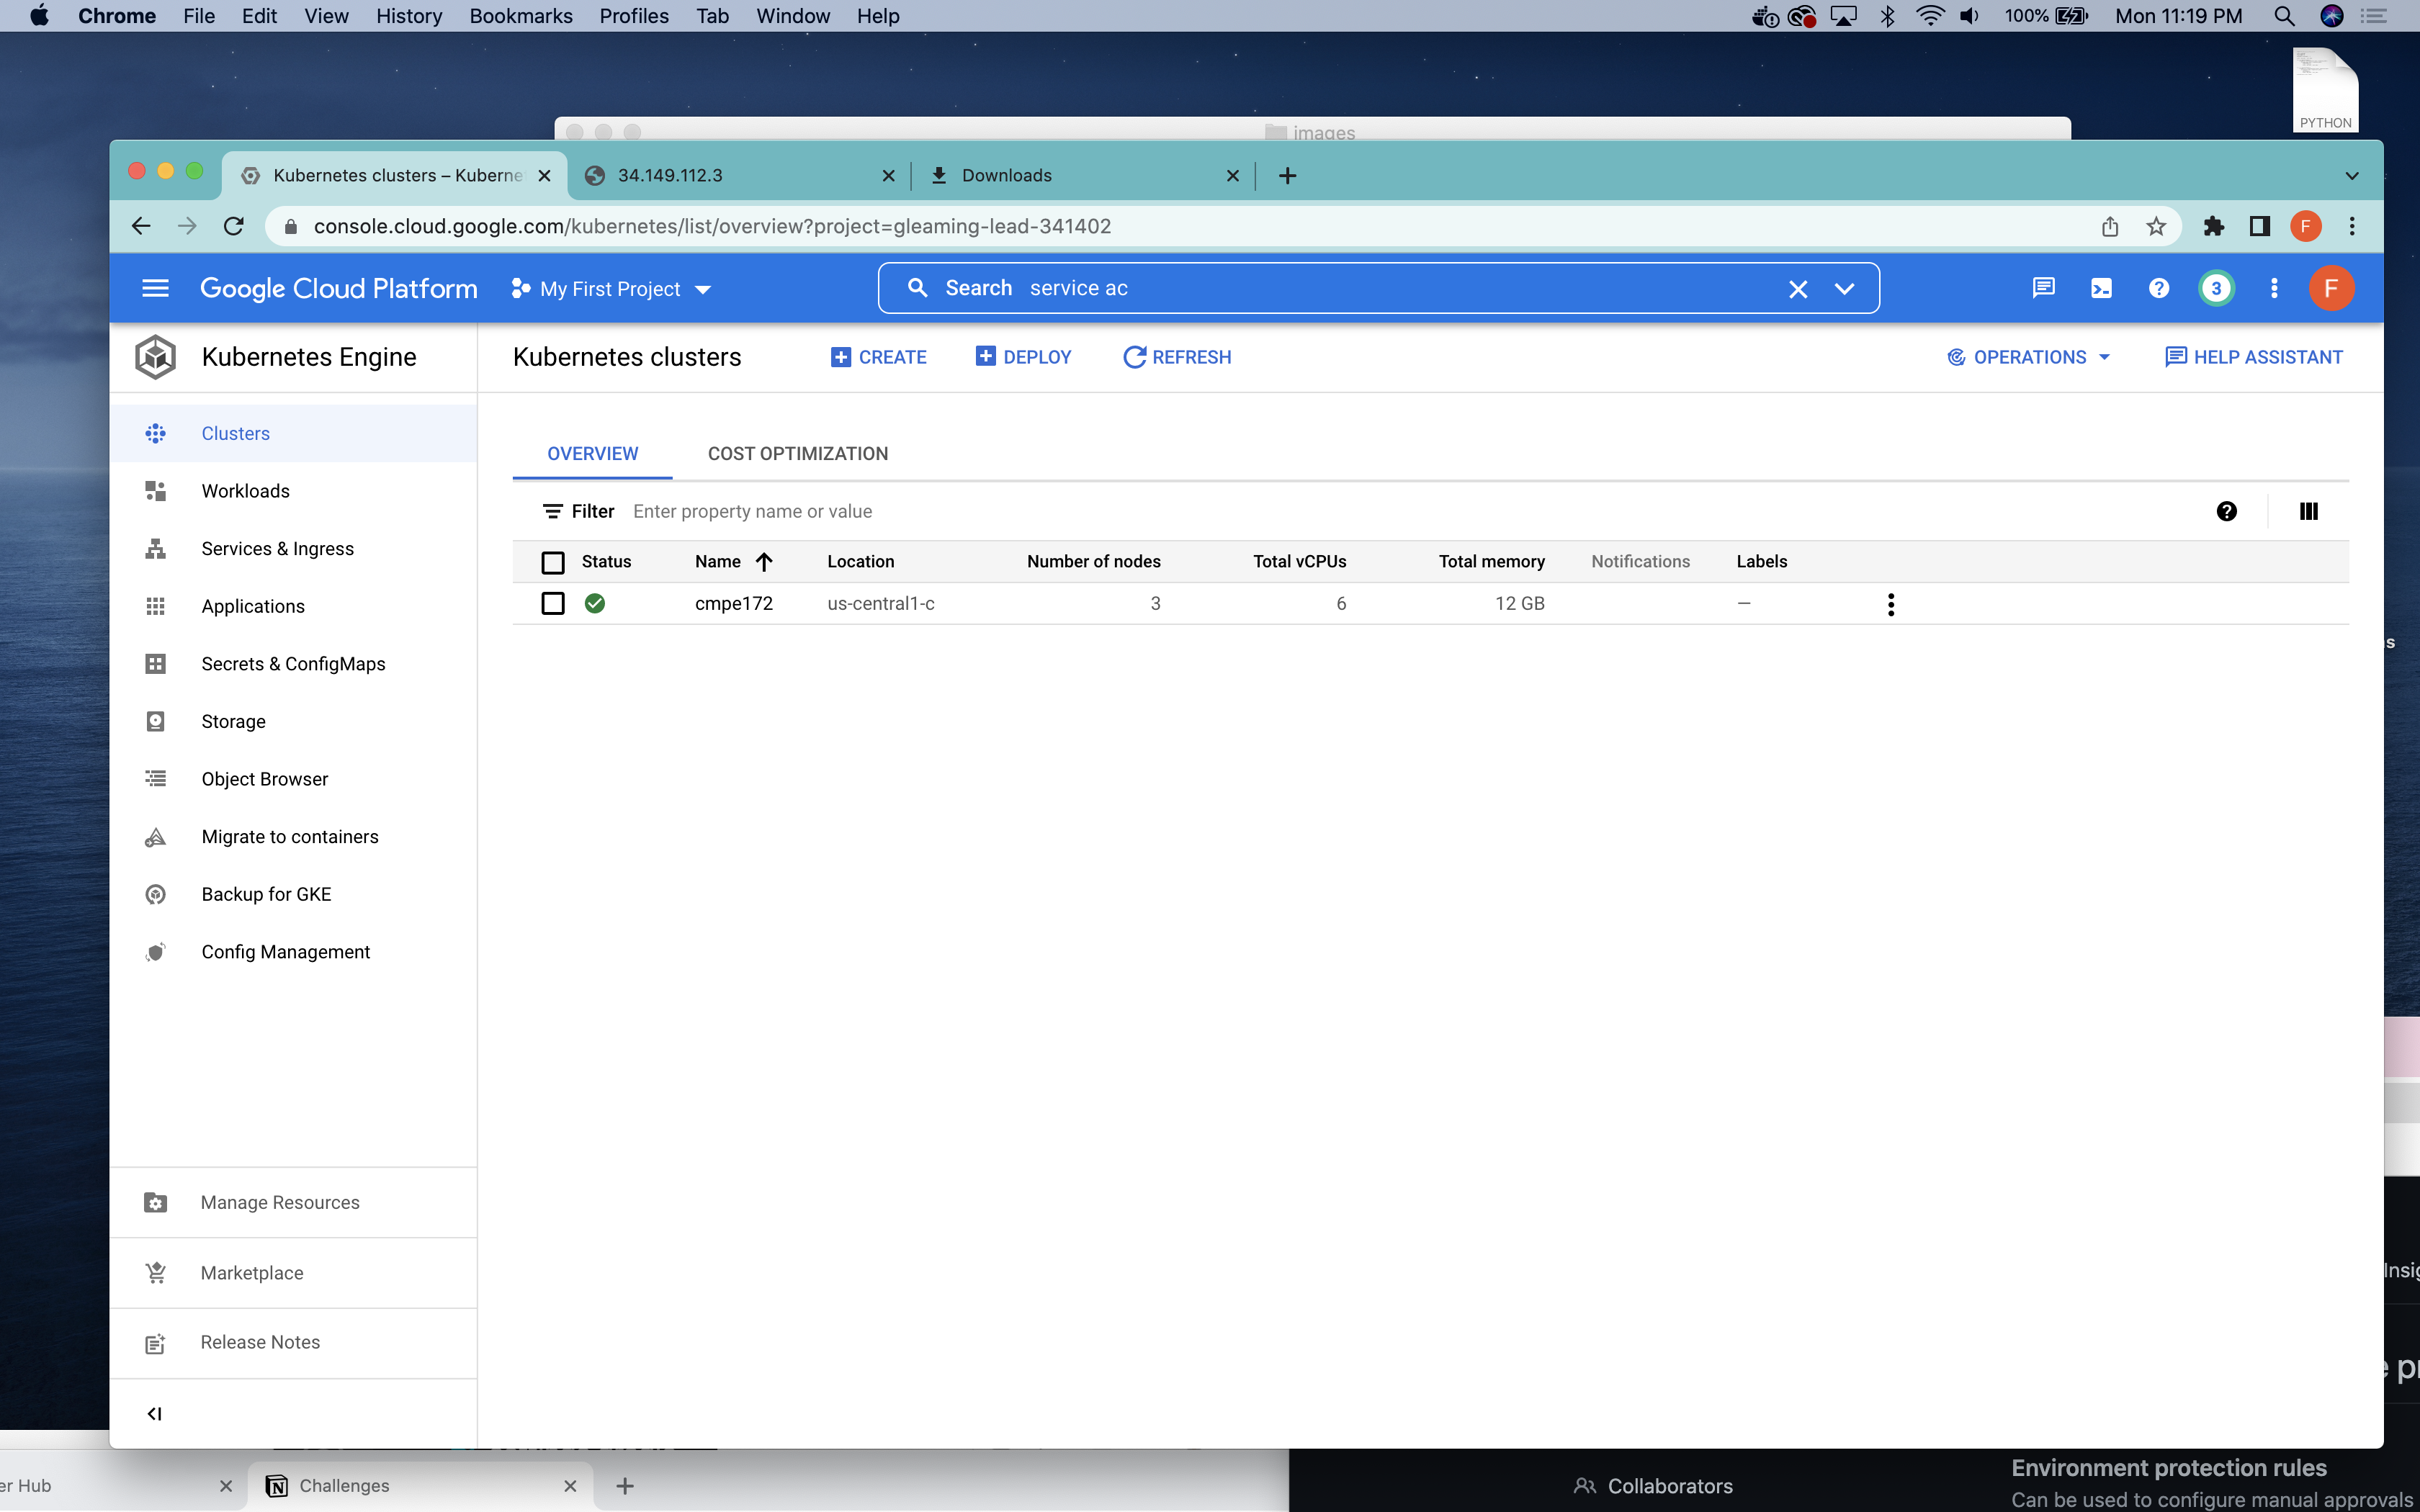The width and height of the screenshot is (2420, 1512).
Task: Collapse the Kubernetes Engine side panel
Action: click(x=154, y=1413)
